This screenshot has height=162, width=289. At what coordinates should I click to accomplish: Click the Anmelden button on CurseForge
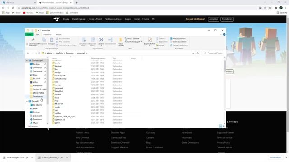coord(214,19)
